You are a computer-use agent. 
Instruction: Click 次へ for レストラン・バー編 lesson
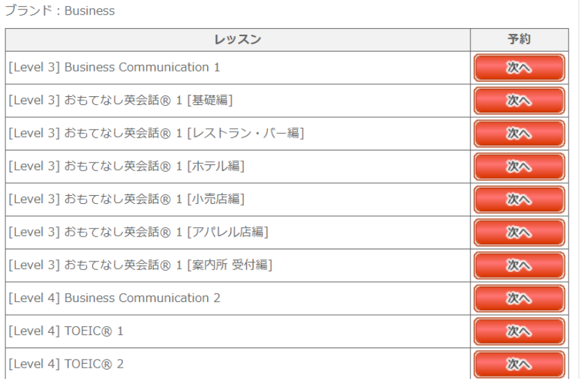pos(519,134)
